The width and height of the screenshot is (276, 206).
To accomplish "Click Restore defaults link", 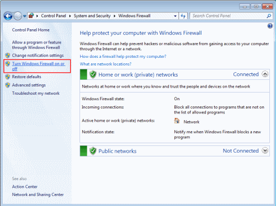I will (26, 77).
